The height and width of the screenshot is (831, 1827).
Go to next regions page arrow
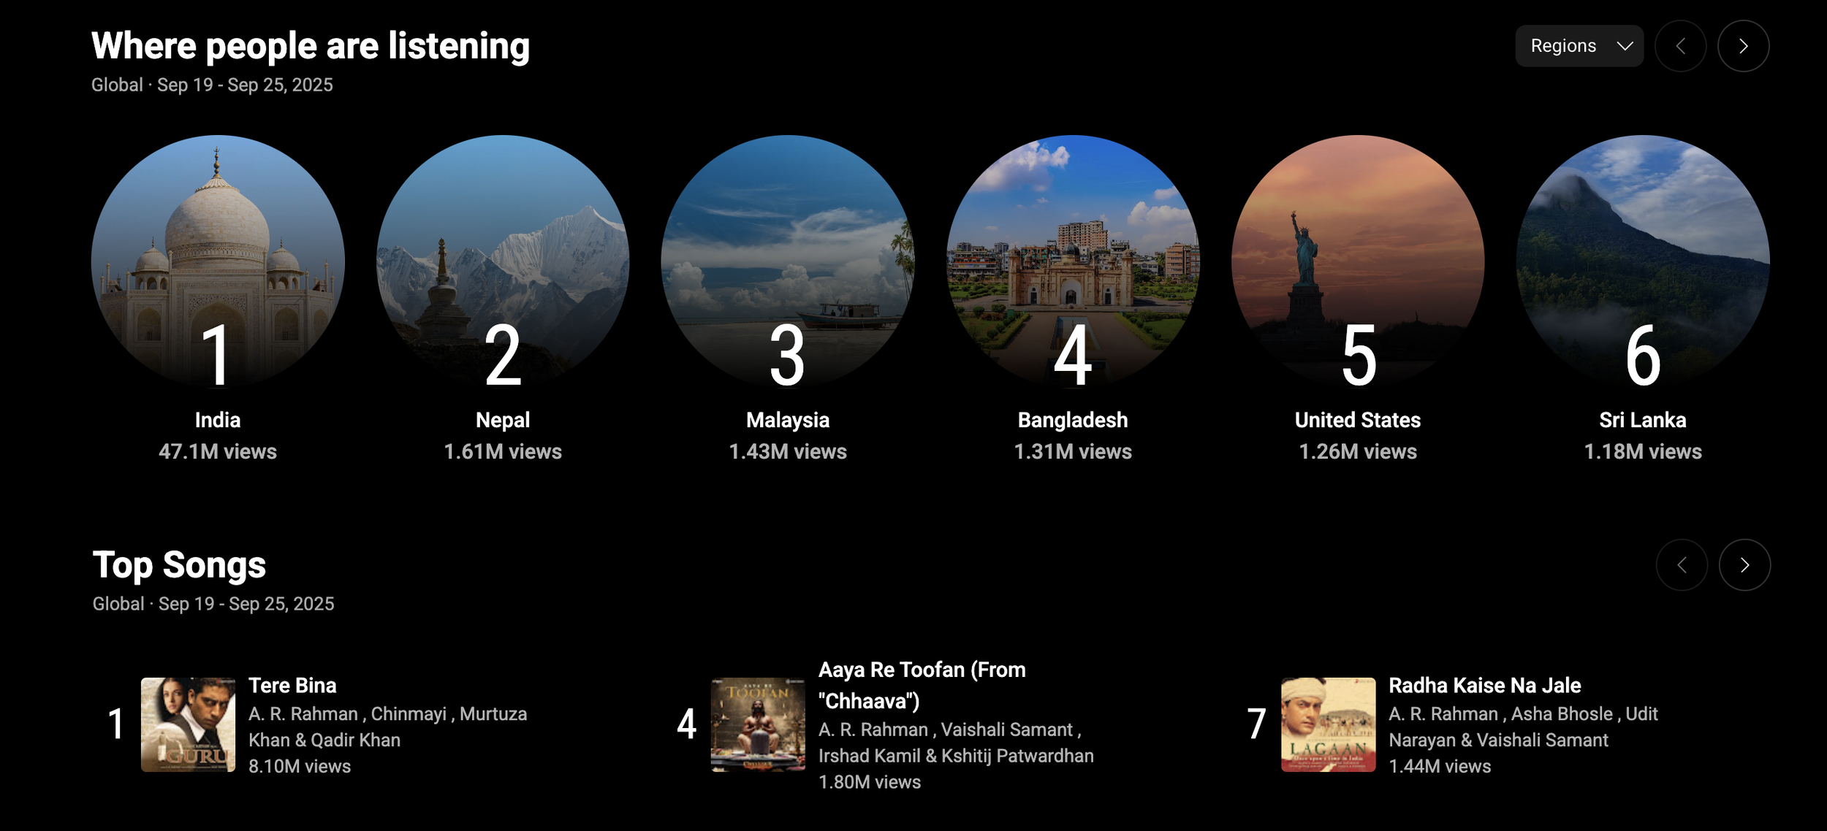1743,46
